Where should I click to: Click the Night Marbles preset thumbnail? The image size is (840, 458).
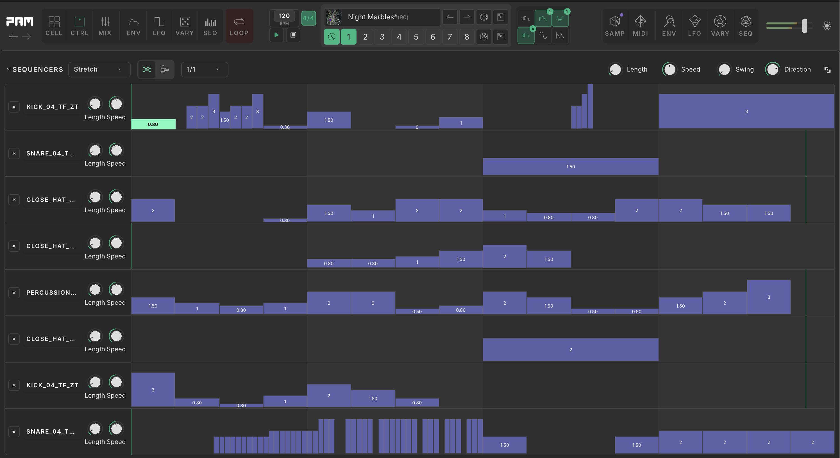click(333, 17)
